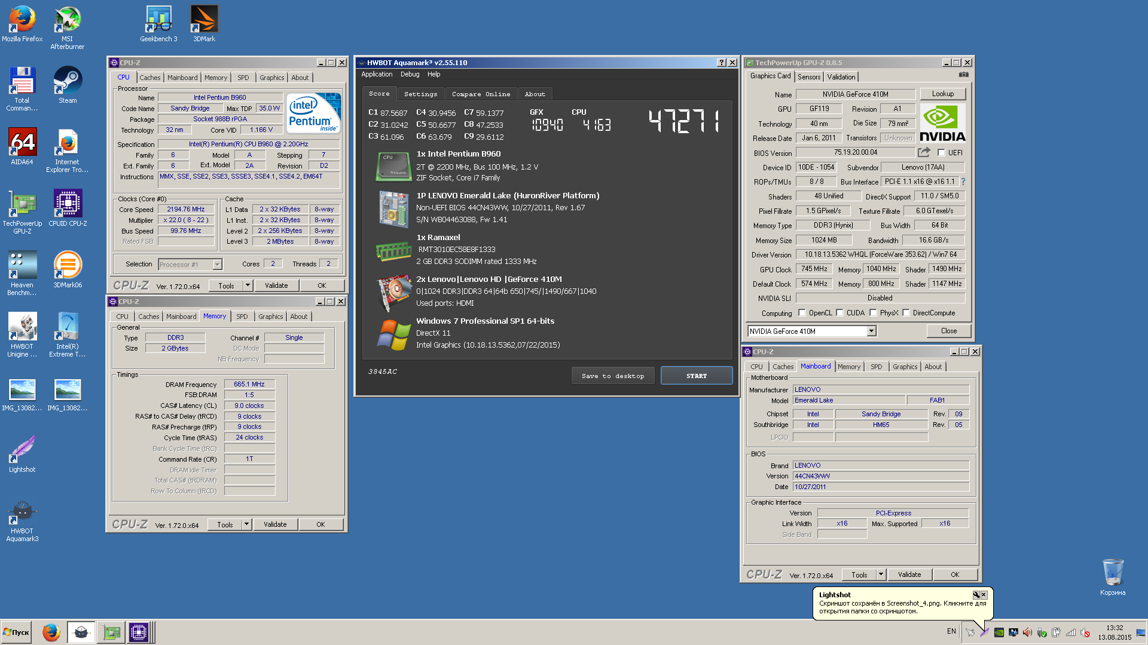Switch to GPU-Z taskbar button
The height and width of the screenshot is (645, 1148).
[111, 632]
